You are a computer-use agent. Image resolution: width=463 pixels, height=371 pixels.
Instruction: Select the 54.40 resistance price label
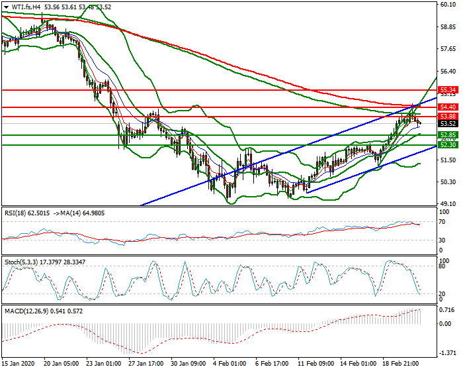pyautogui.click(x=448, y=107)
